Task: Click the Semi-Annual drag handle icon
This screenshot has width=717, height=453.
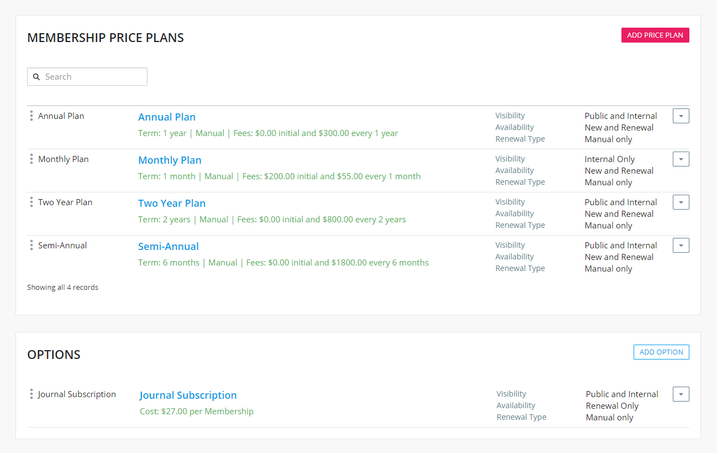Action: click(31, 245)
